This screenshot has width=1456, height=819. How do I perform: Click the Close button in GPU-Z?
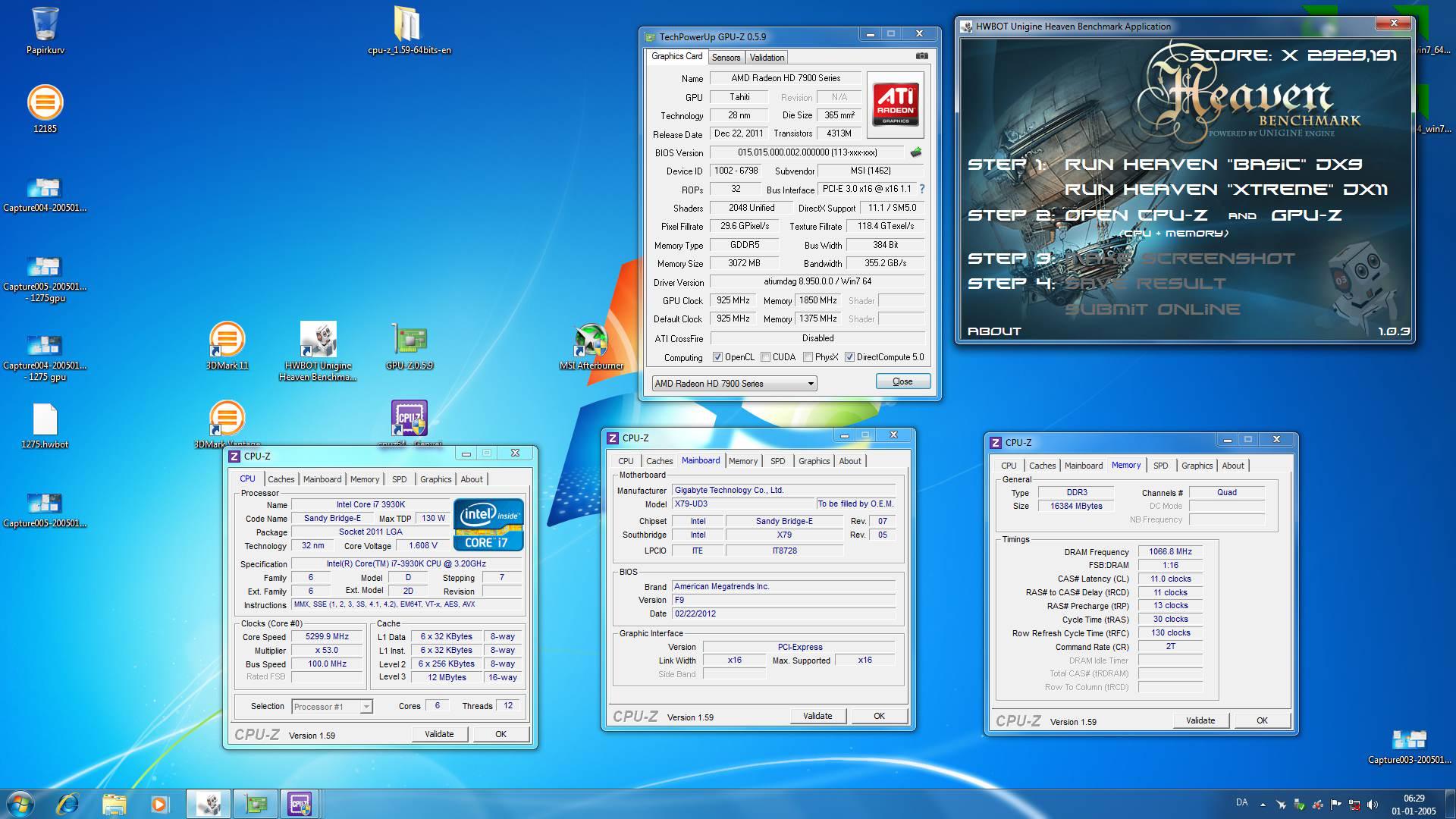pos(902,381)
